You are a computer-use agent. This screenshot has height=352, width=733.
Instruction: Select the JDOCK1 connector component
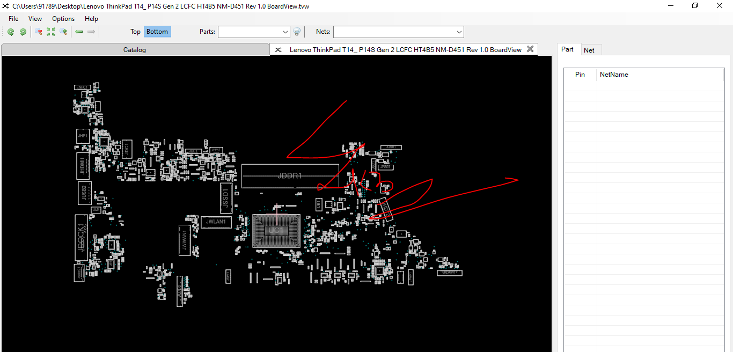[81, 238]
